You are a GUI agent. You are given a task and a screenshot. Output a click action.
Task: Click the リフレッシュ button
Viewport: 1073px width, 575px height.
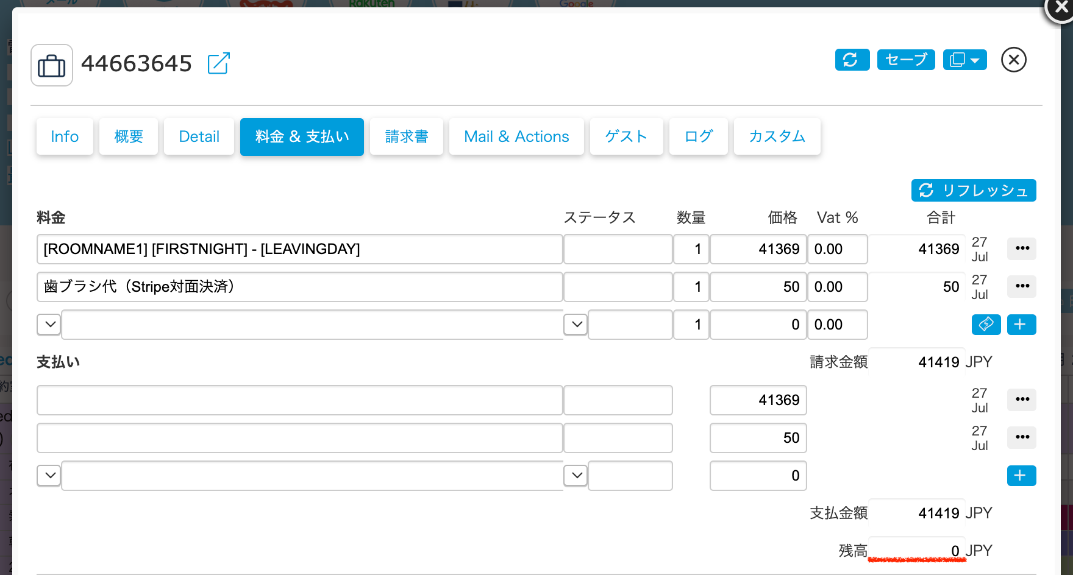tap(973, 191)
